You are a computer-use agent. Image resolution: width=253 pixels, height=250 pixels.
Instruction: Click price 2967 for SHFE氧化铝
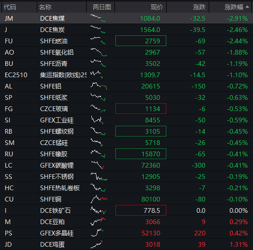point(153,52)
